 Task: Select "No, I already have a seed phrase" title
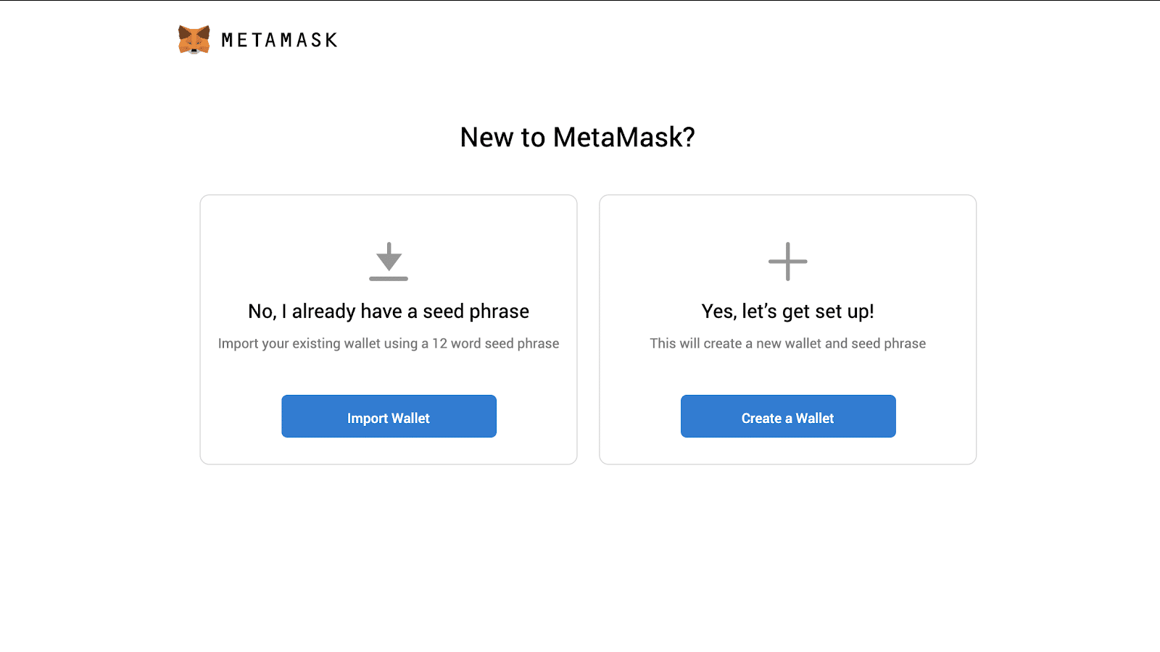click(x=389, y=312)
